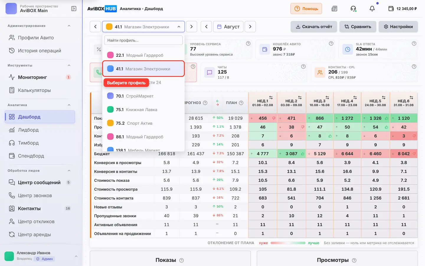Collapse the 41.1 Магазин Электроники profile dropdown
The width and height of the screenshot is (425, 266).
143,27
